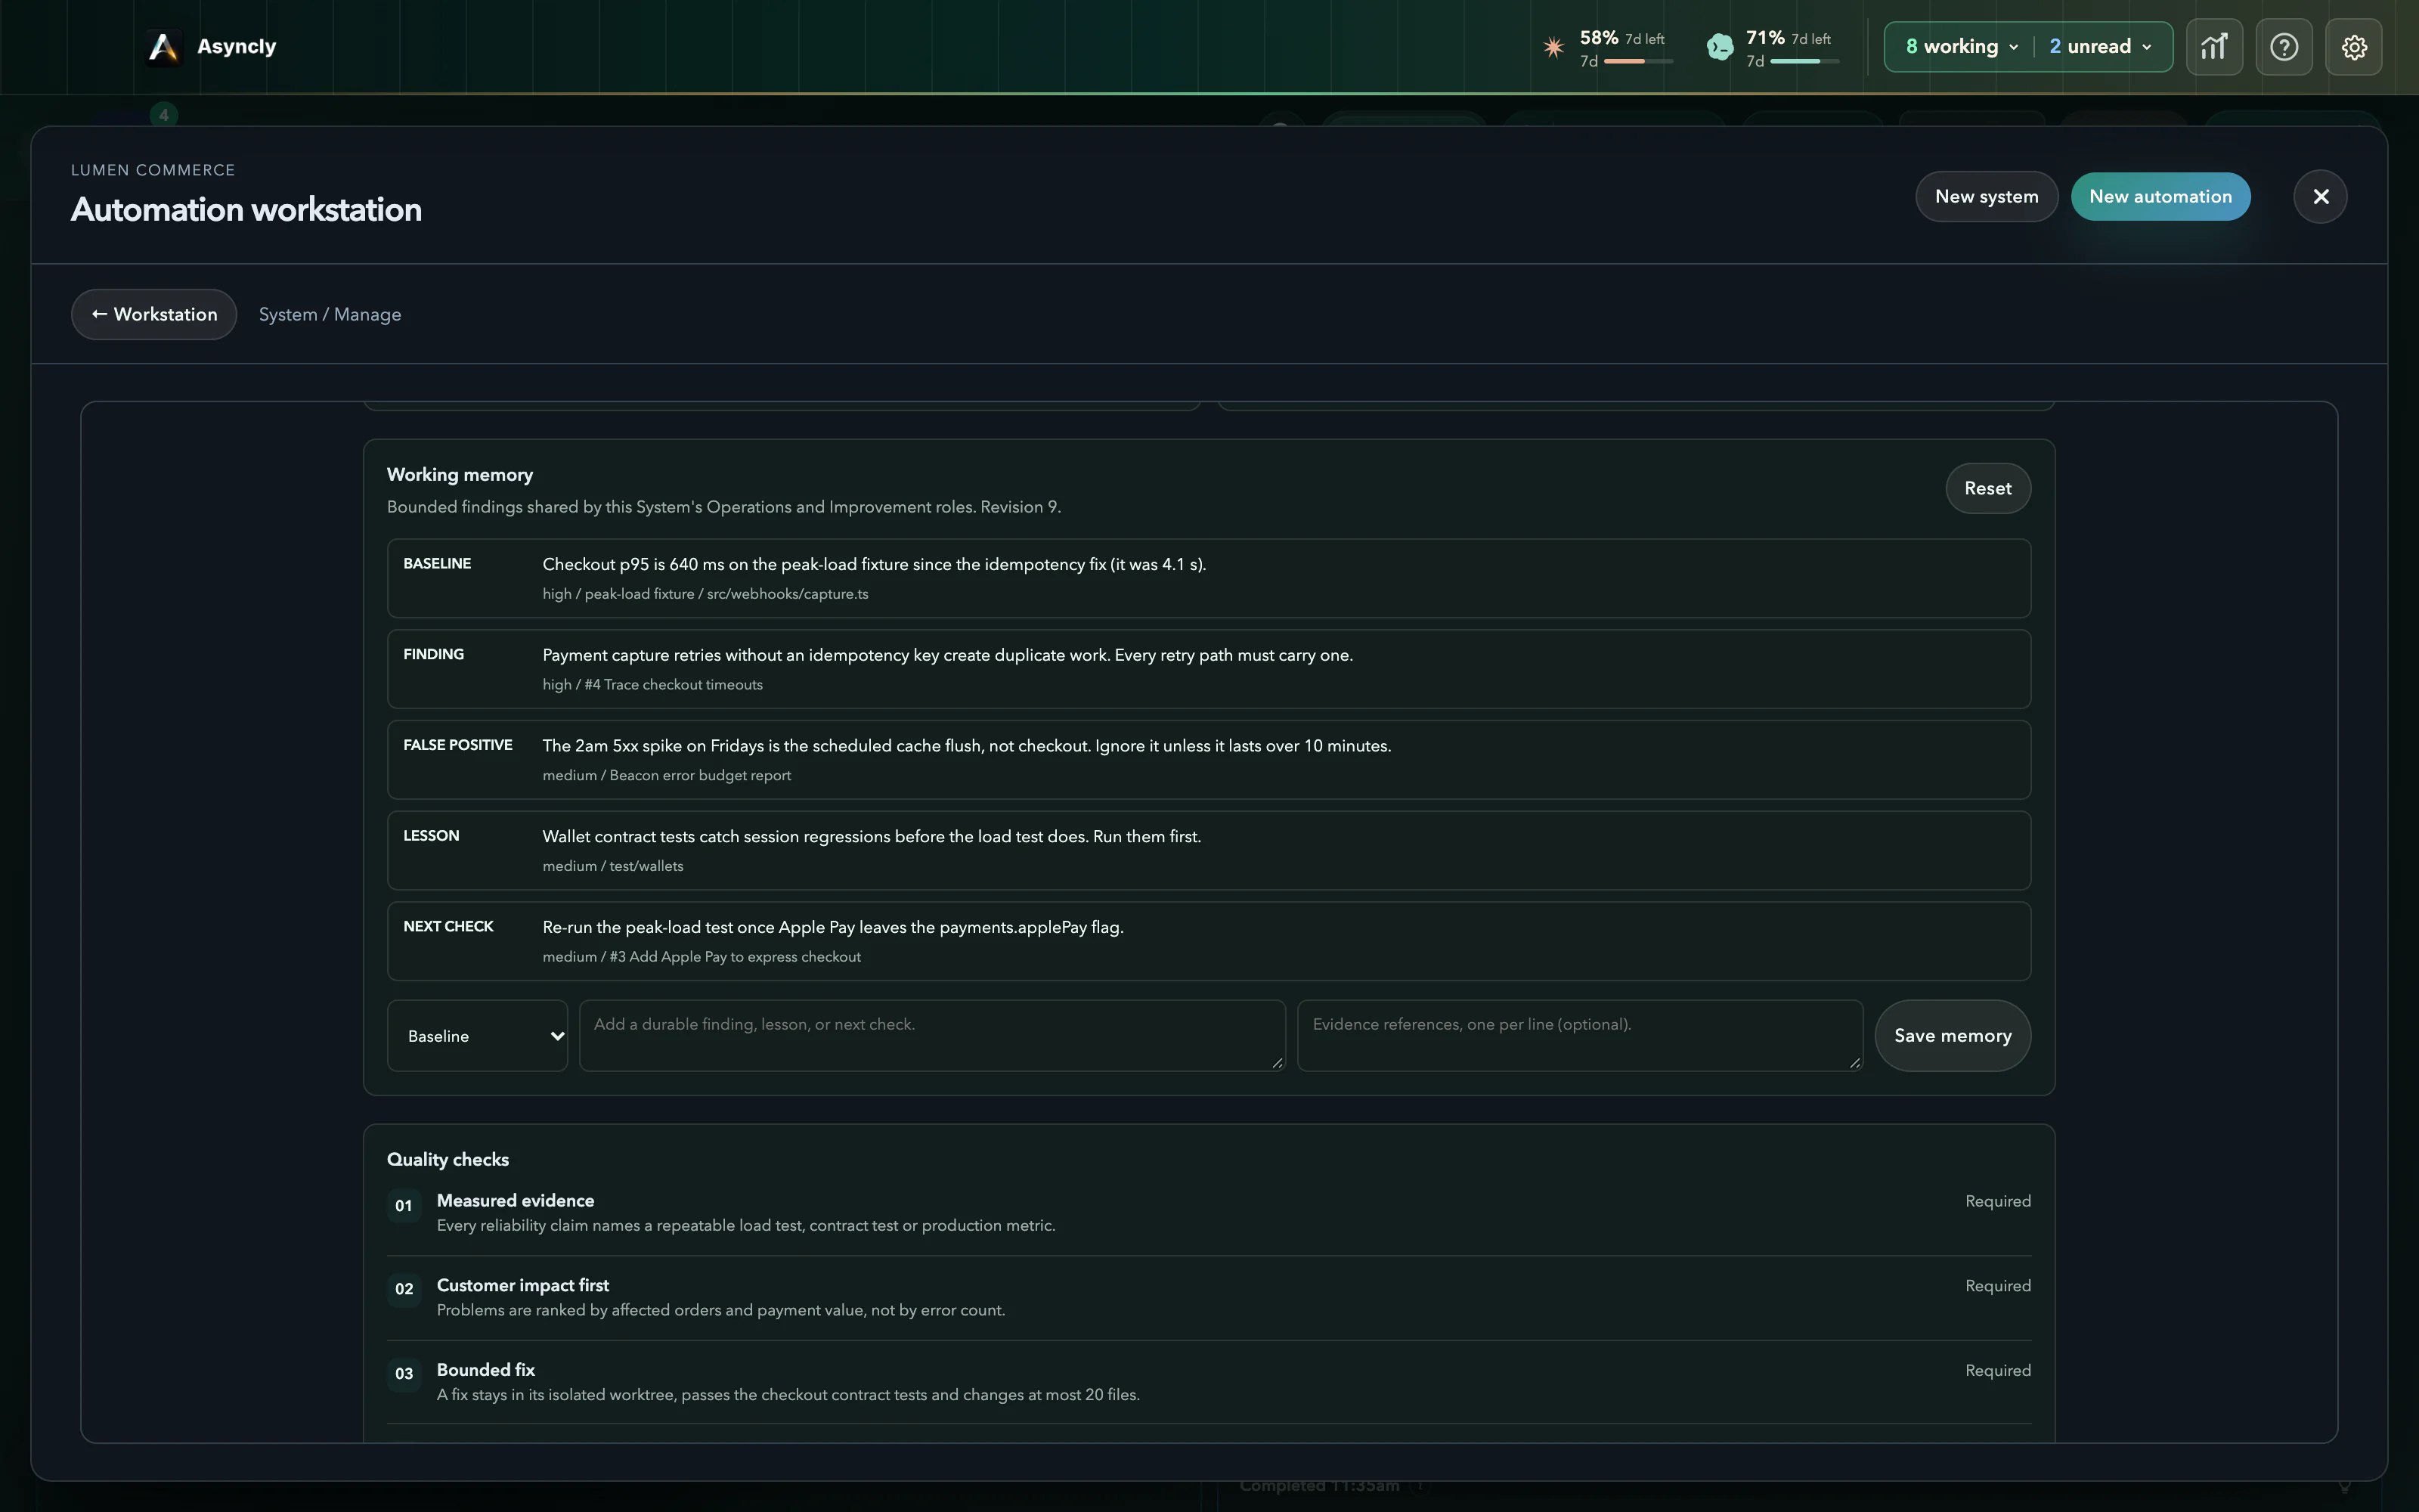Viewport: 2419px width, 1512px height.
Task: Focus the Evidence references field
Action: point(1579,1036)
